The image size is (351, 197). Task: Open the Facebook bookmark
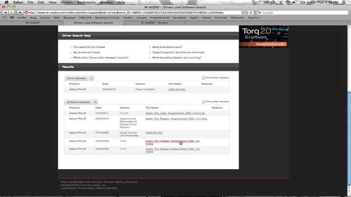[x=179, y=18]
